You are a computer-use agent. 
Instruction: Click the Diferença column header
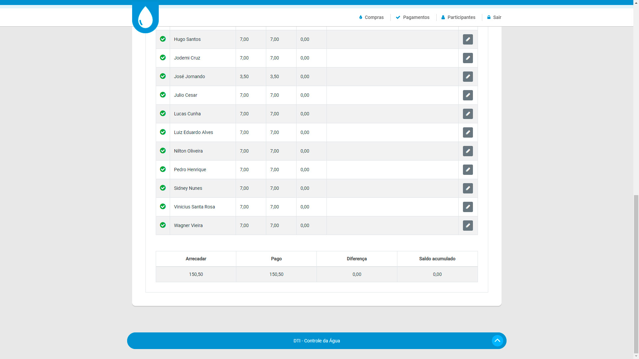(357, 259)
